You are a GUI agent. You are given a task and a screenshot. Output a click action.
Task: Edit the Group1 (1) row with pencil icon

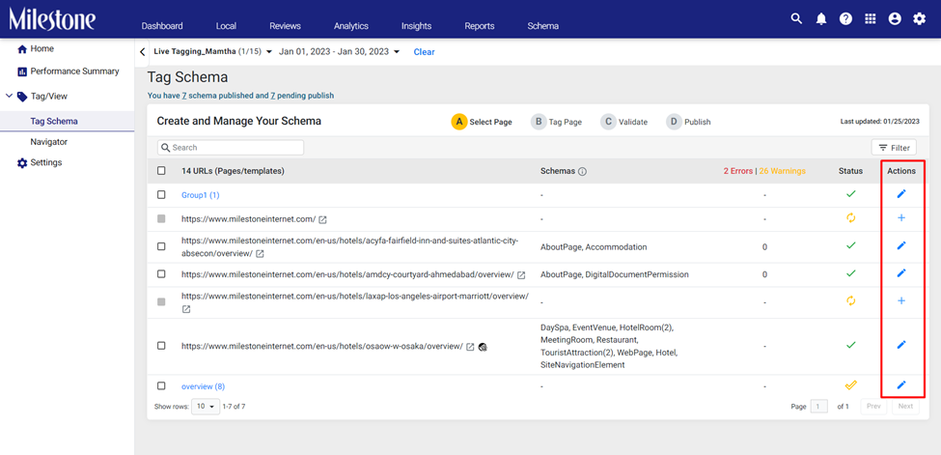pyautogui.click(x=900, y=193)
